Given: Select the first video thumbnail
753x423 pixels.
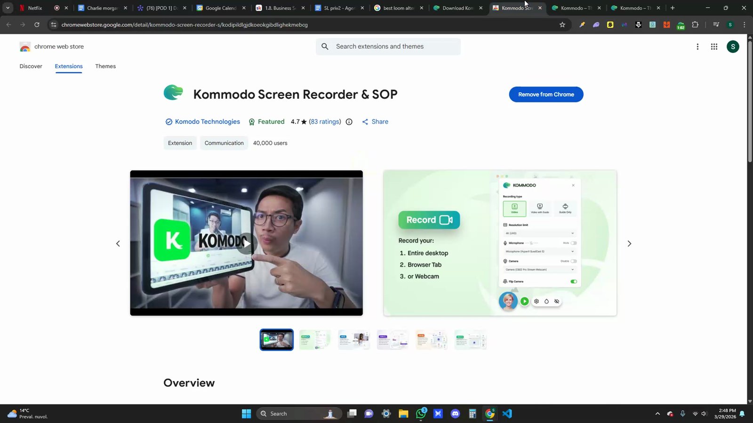Looking at the screenshot, I should coord(277,340).
